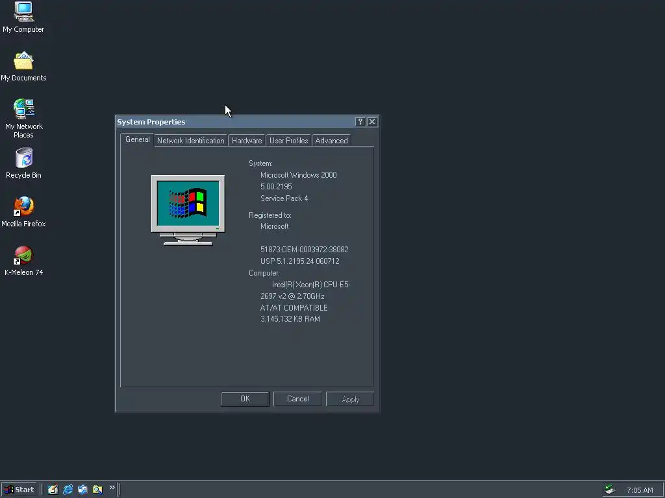Click the Show Desktop quick launch icon
665x498 pixels.
[53, 490]
